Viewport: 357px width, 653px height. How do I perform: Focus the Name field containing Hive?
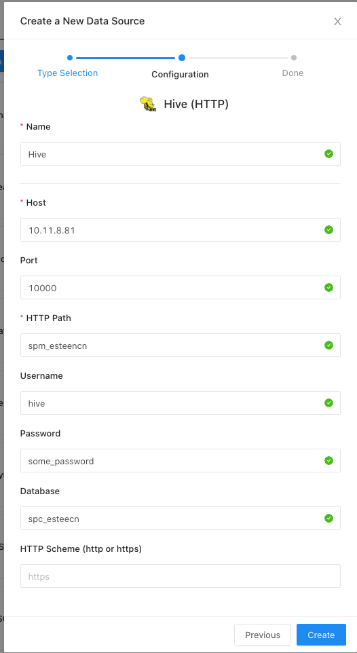[x=181, y=153]
